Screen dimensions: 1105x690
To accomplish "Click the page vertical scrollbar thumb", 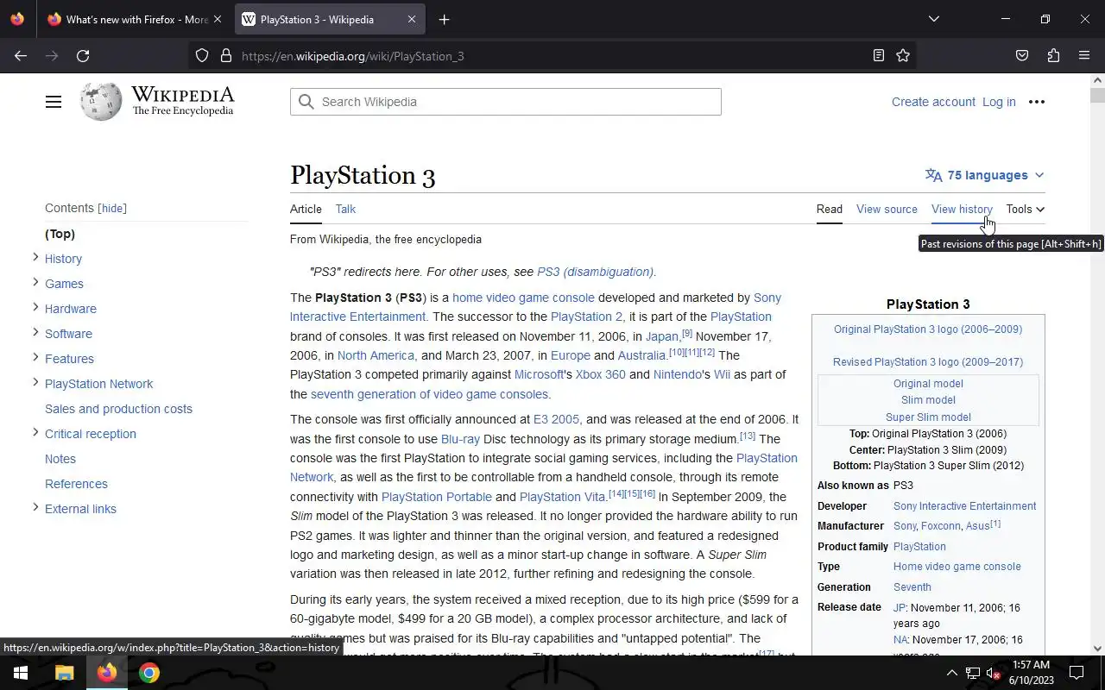I will (x=1097, y=96).
